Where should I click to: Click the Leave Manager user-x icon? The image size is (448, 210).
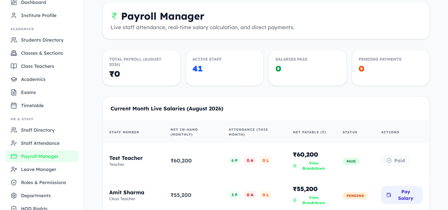pos(14,169)
